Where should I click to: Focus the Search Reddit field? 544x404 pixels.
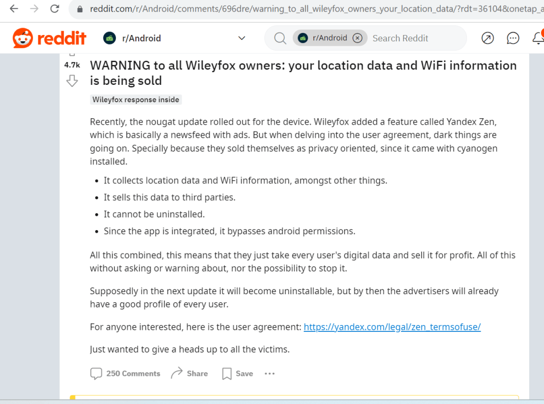click(414, 38)
